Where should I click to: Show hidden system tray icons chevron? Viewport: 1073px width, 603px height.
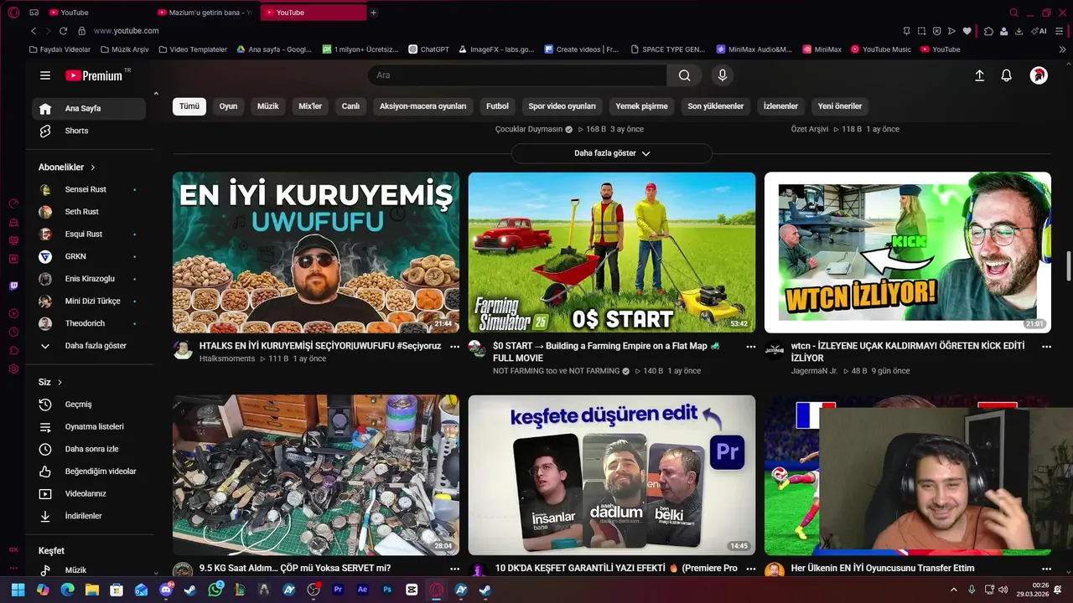[x=954, y=590]
